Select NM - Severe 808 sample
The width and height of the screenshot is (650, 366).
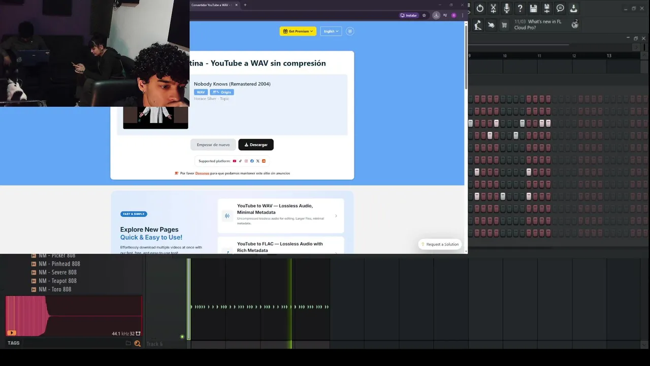57,272
